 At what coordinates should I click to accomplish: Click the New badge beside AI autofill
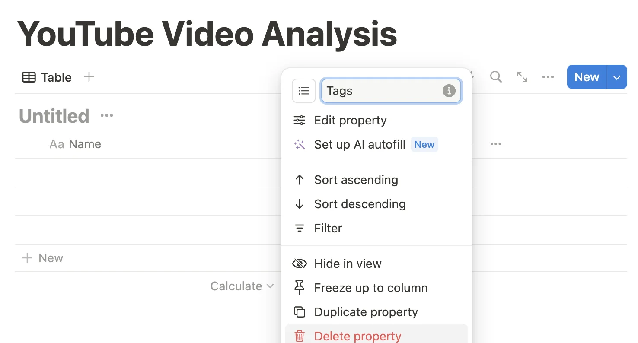click(424, 144)
